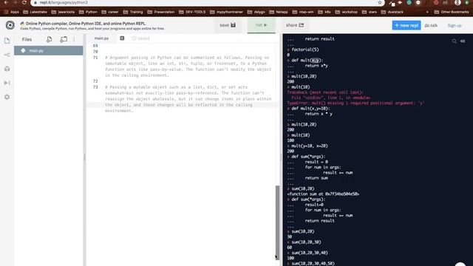
Task: Open the version control share-nodes sidebar icon
Action: coord(7,55)
